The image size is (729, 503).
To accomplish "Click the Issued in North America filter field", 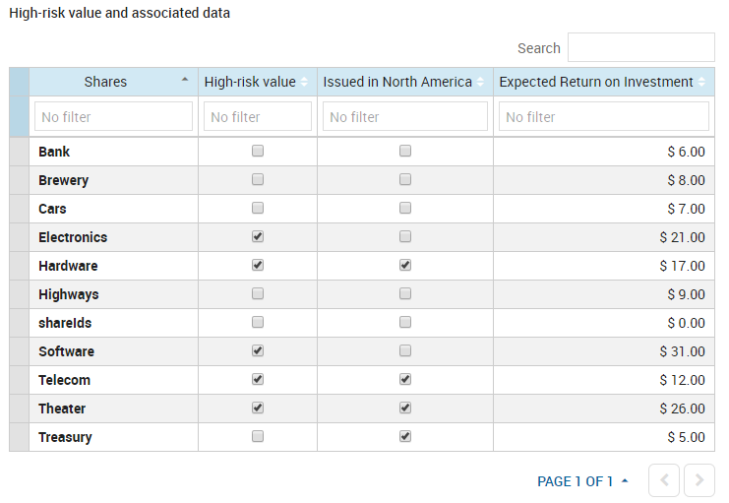I will pyautogui.click(x=404, y=117).
